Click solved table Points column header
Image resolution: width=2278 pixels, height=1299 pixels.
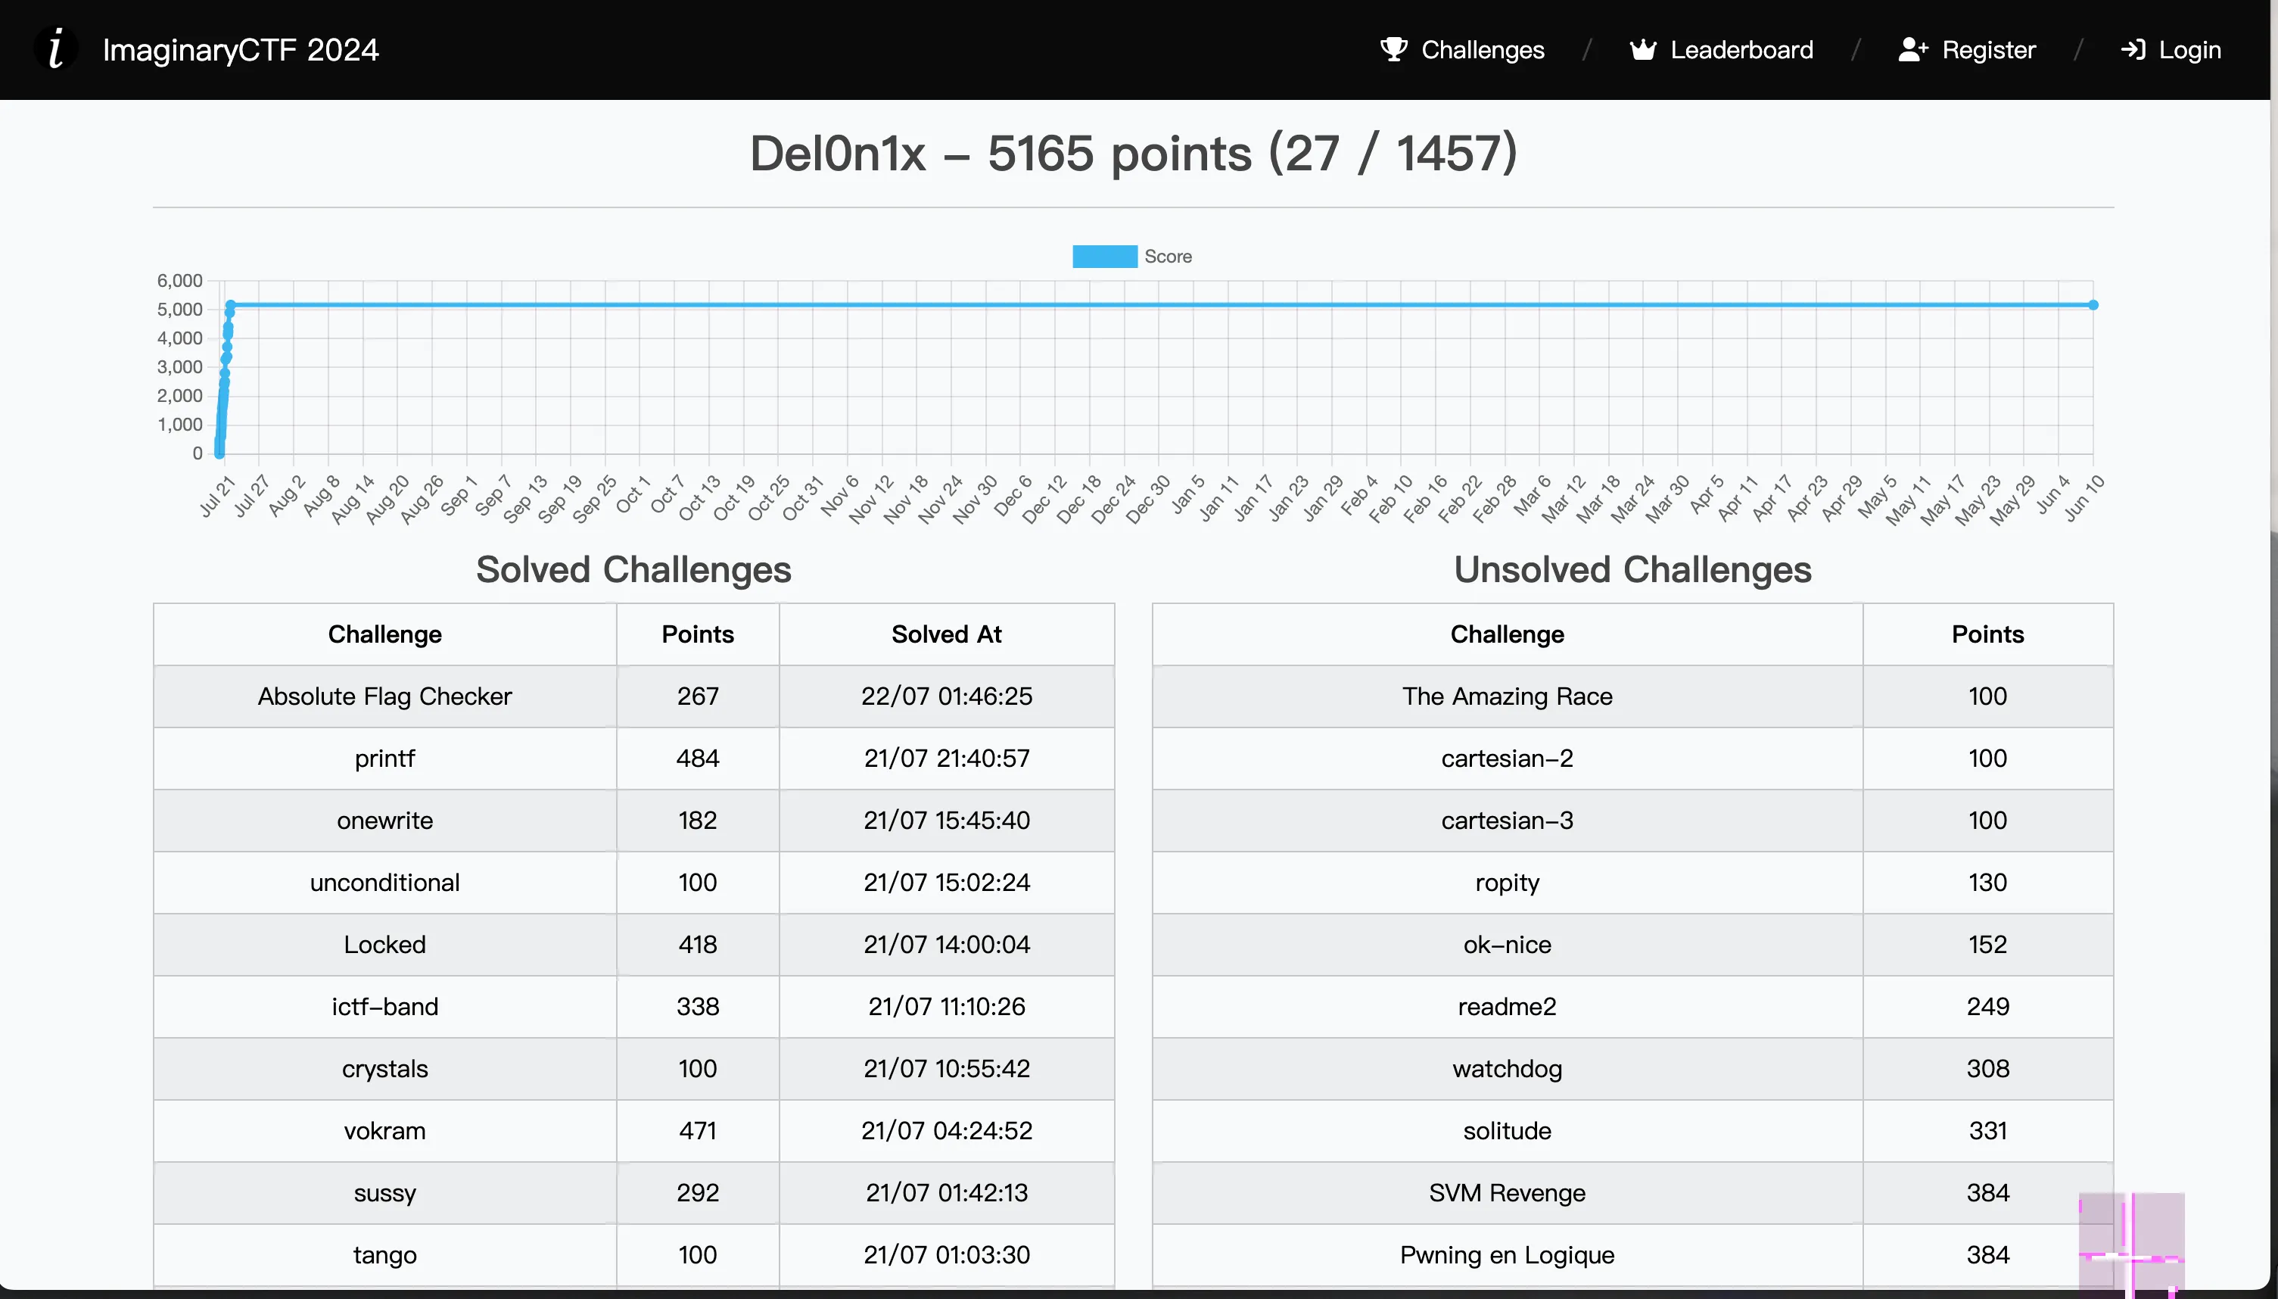tap(698, 634)
